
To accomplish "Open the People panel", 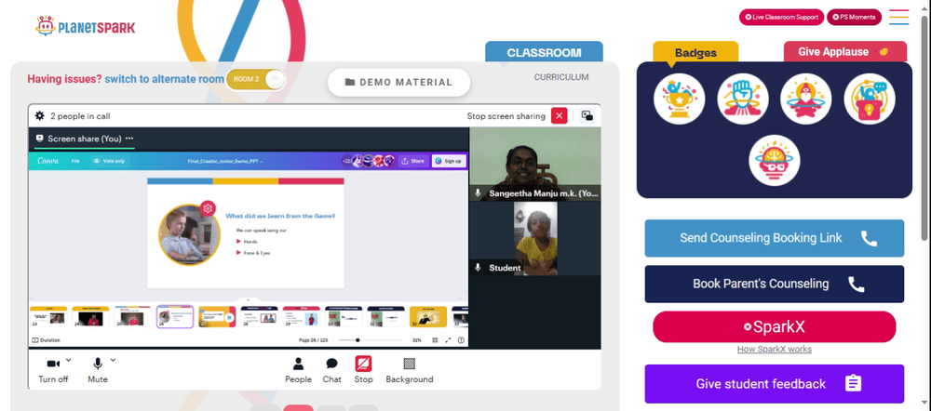I will click(x=298, y=370).
